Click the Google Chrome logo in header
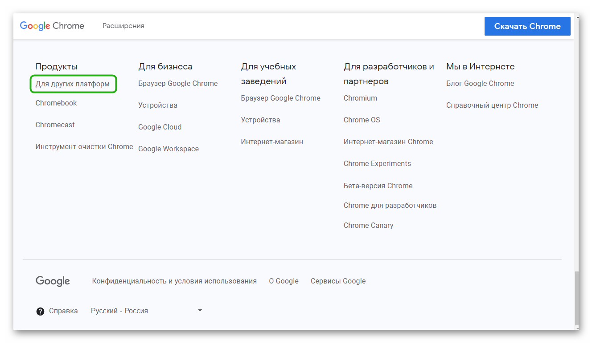Screen dimensions: 592x344 click(52, 26)
